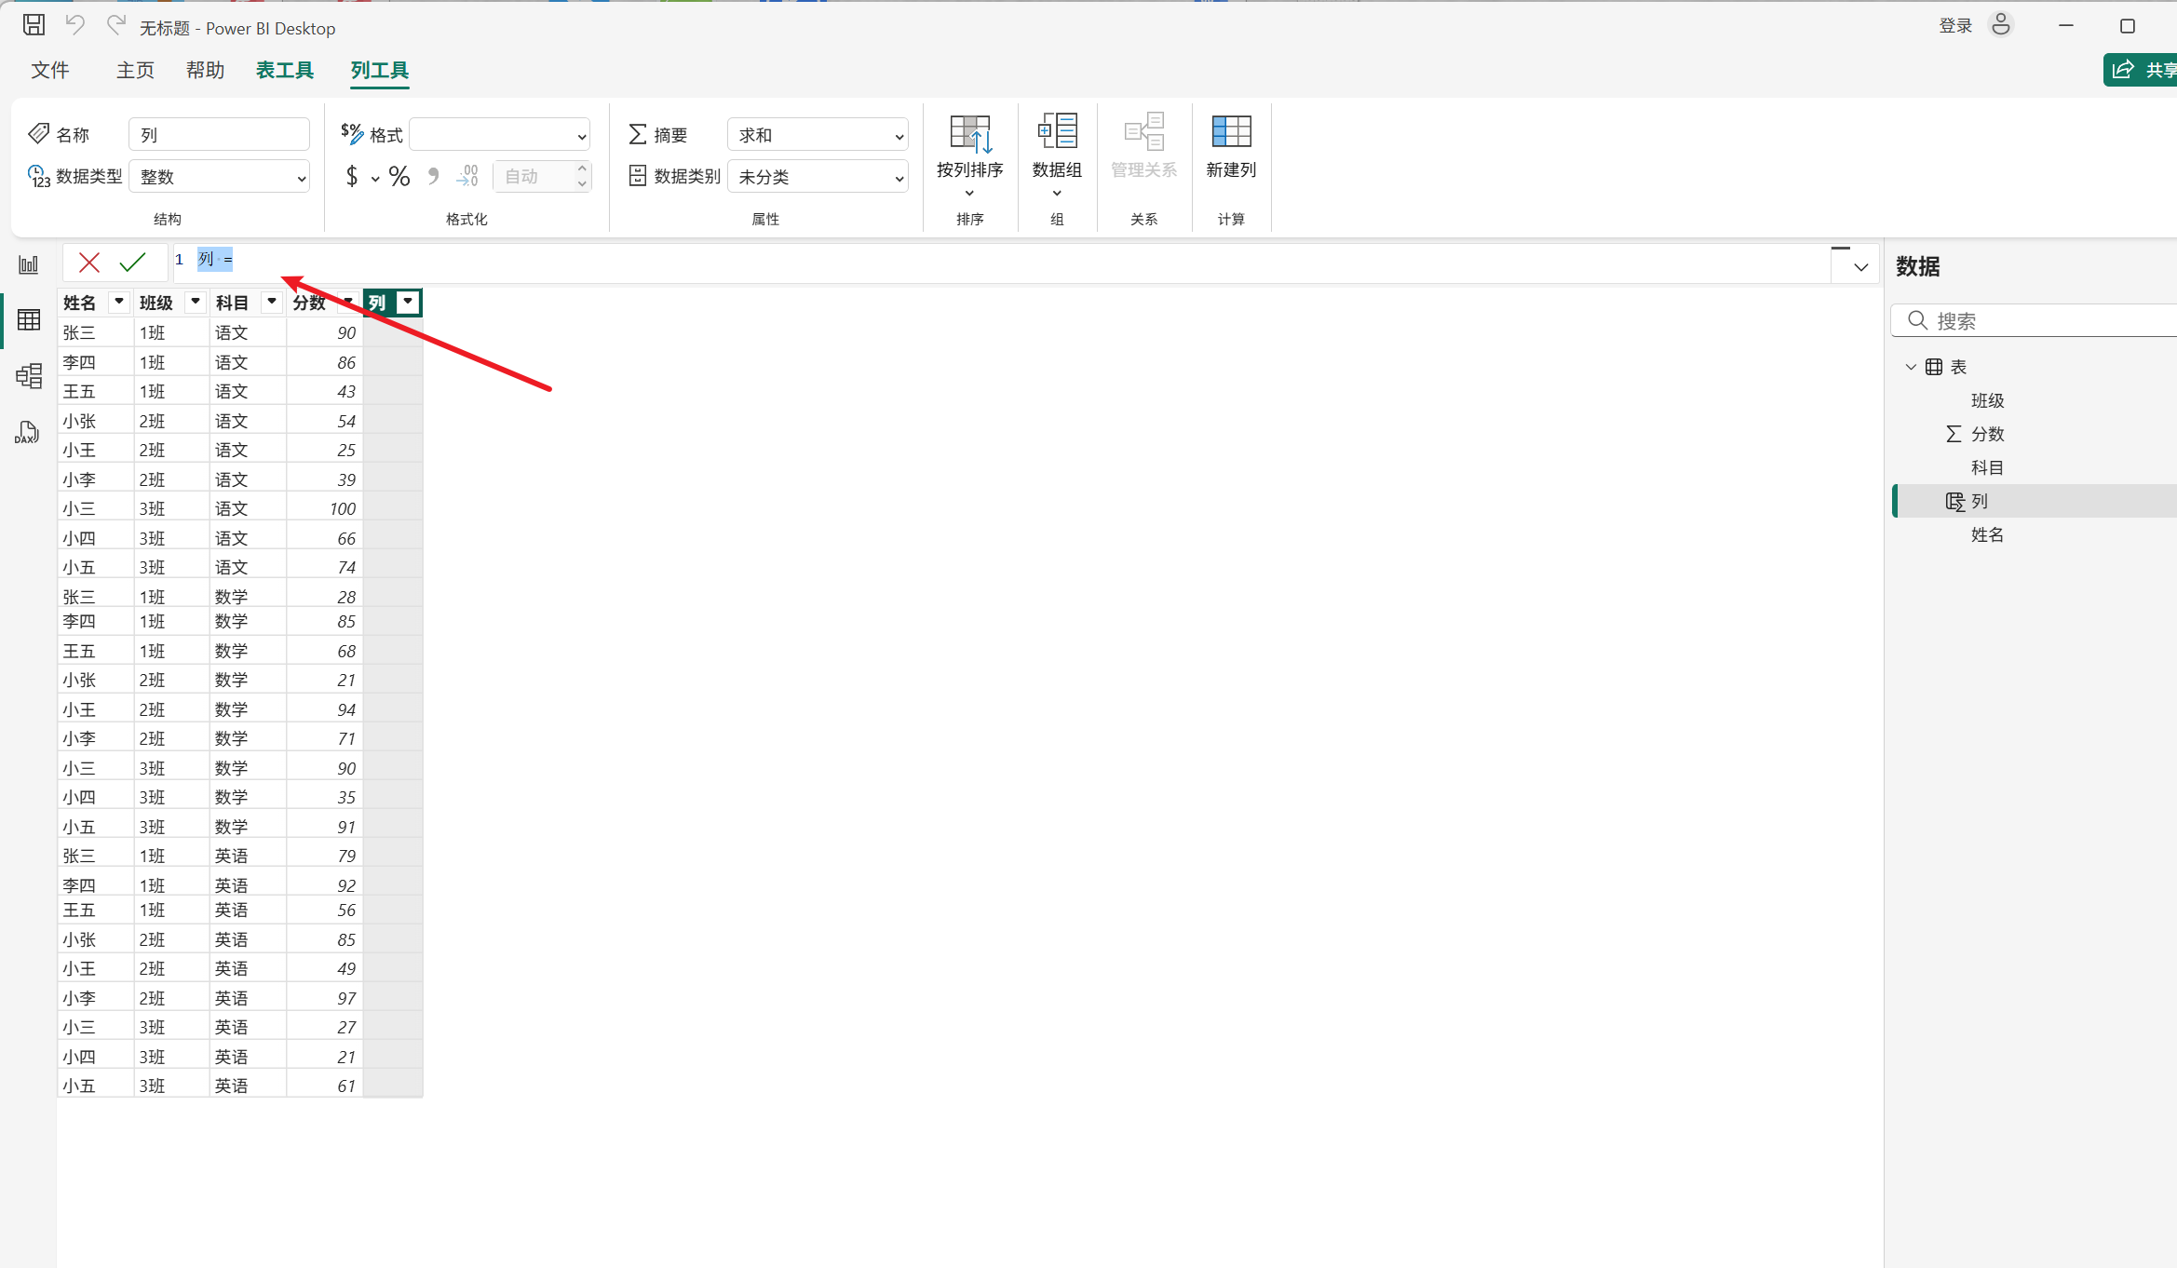2177x1268 pixels.
Task: Open the summarization dropdown showing 求和
Action: click(x=818, y=135)
